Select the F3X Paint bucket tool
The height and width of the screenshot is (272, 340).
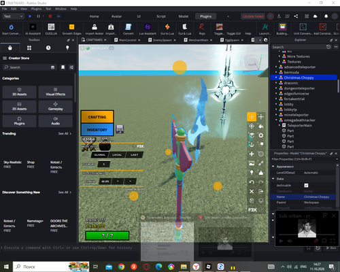(261, 126)
